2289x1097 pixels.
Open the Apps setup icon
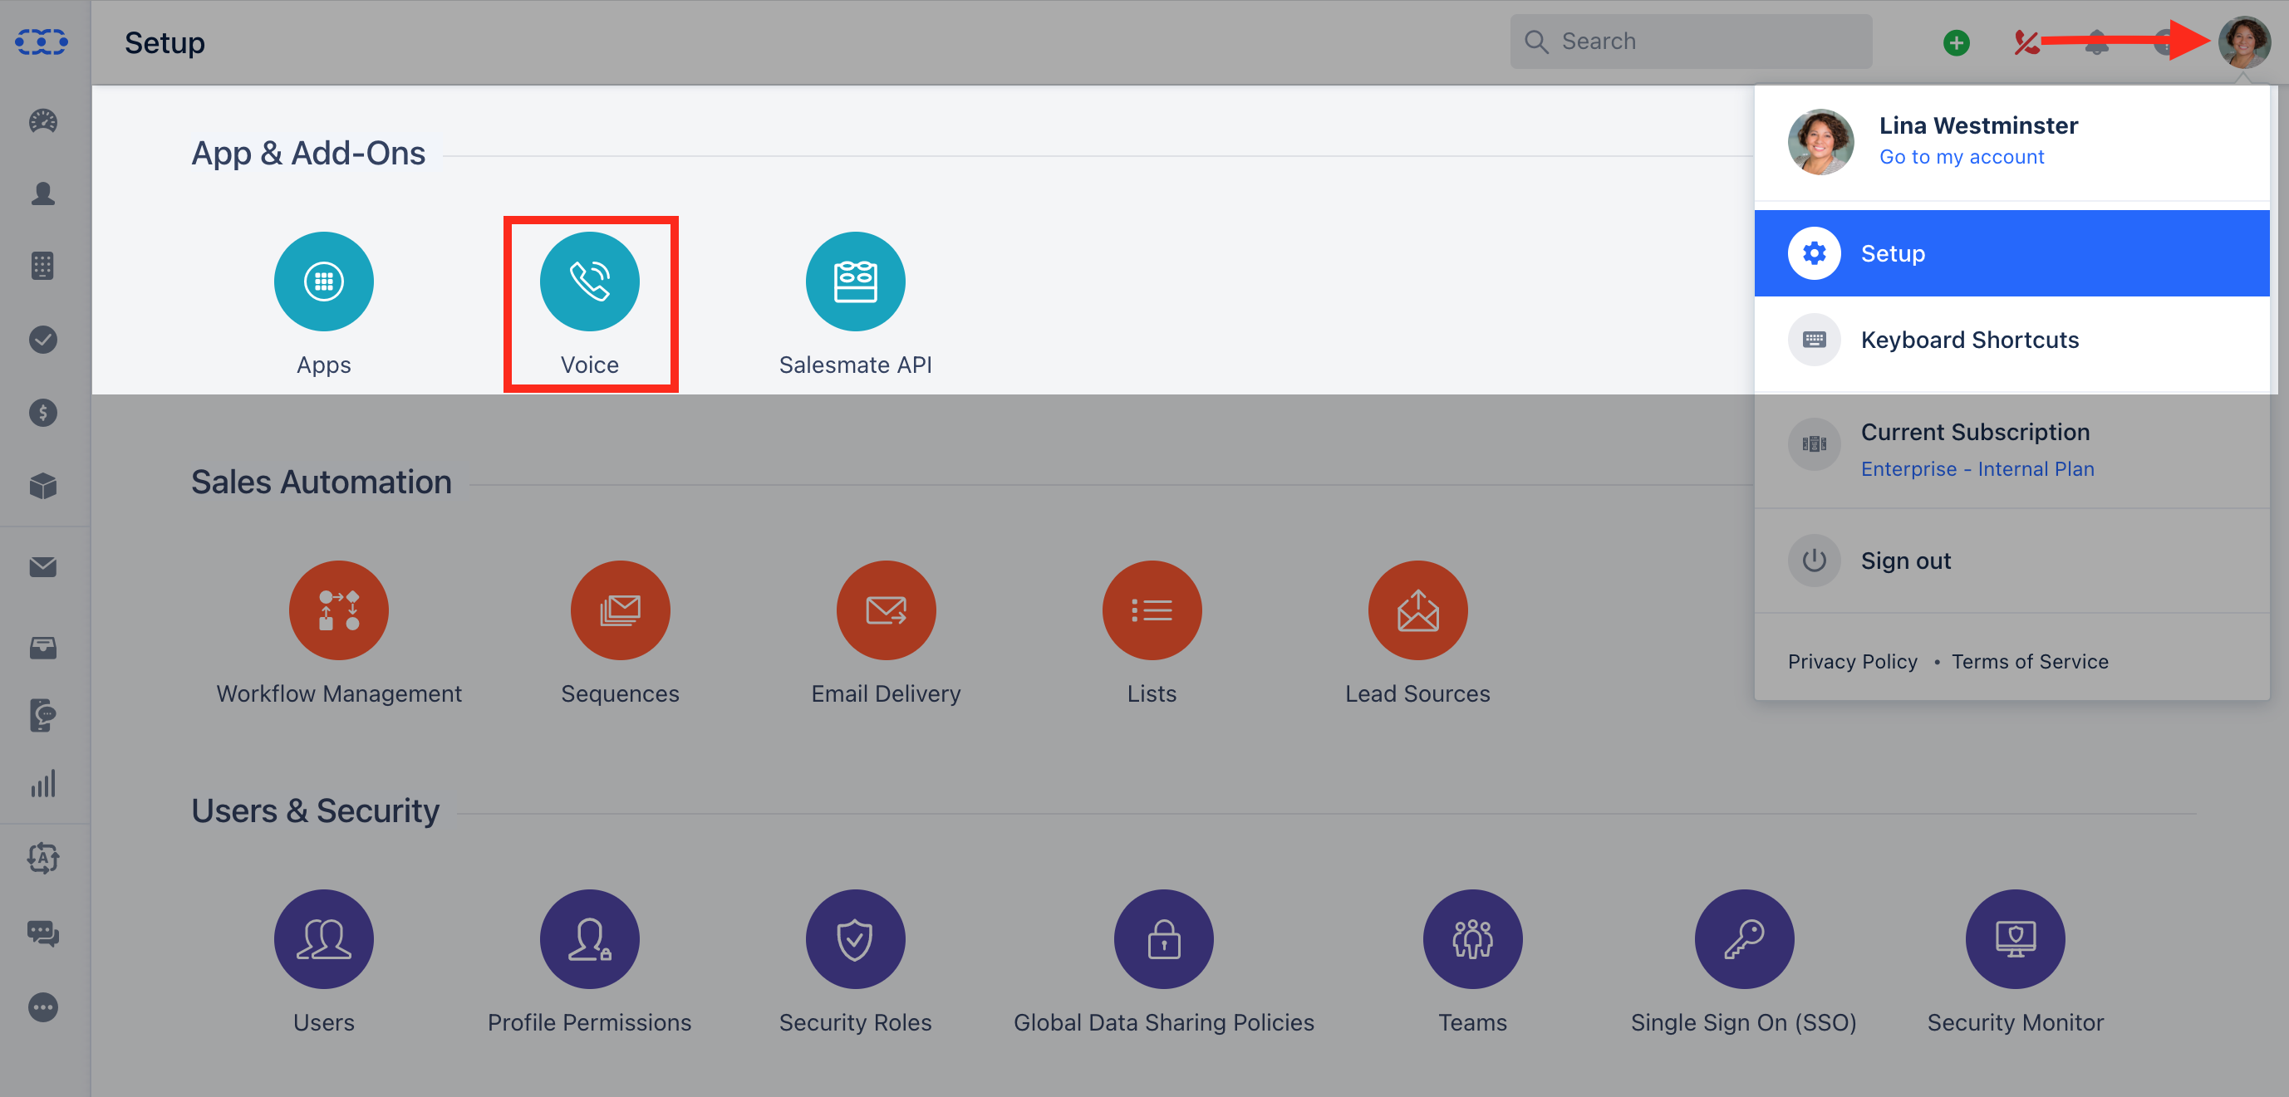coord(323,282)
